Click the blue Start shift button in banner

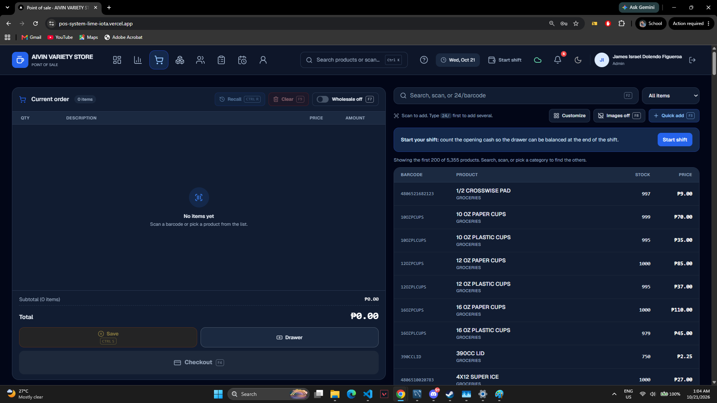tap(675, 140)
